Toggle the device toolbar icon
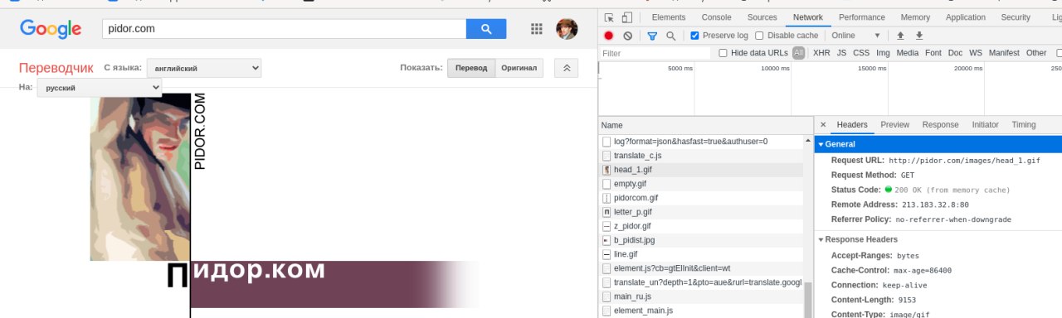 627,17
